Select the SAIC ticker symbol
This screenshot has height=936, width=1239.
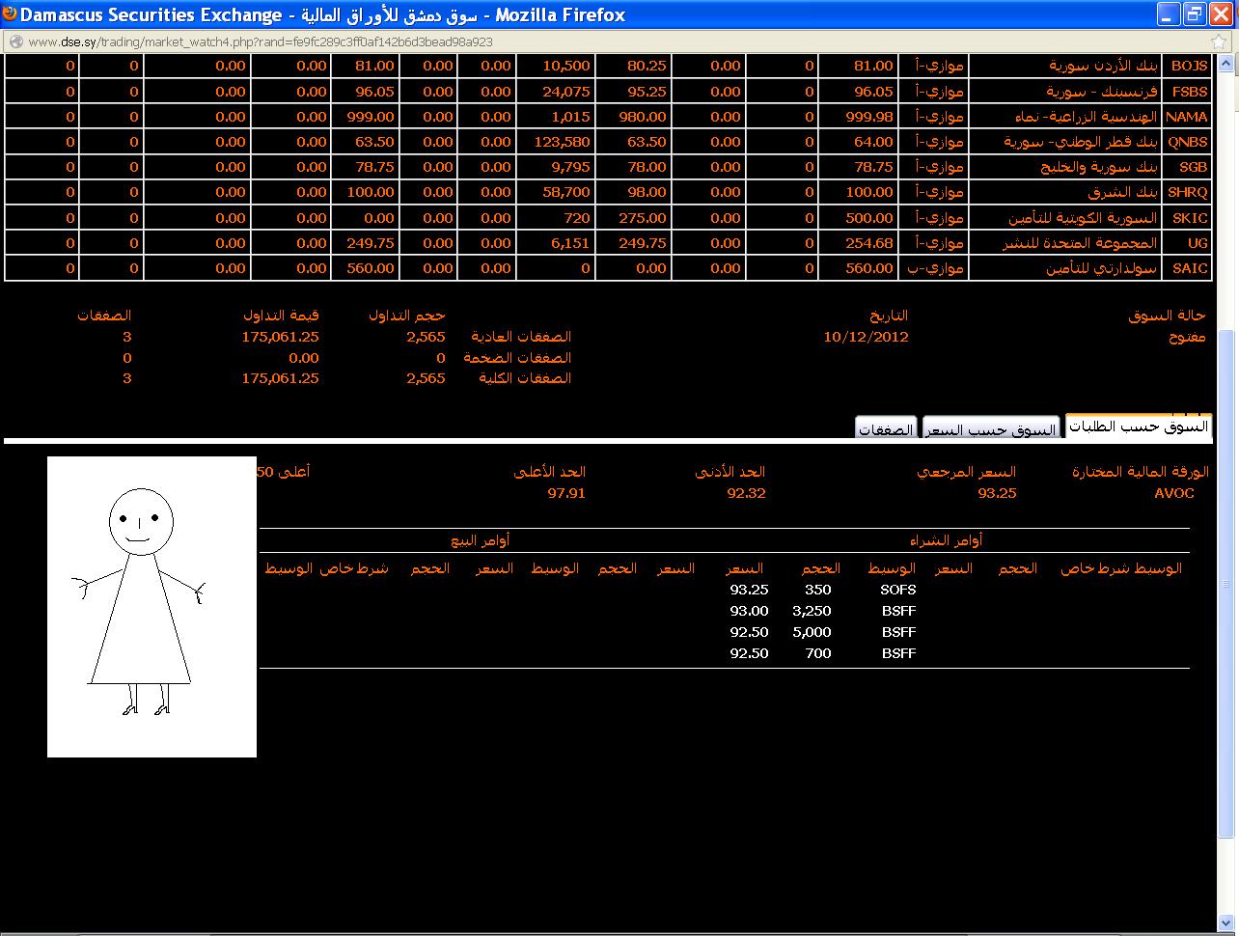click(x=1190, y=268)
